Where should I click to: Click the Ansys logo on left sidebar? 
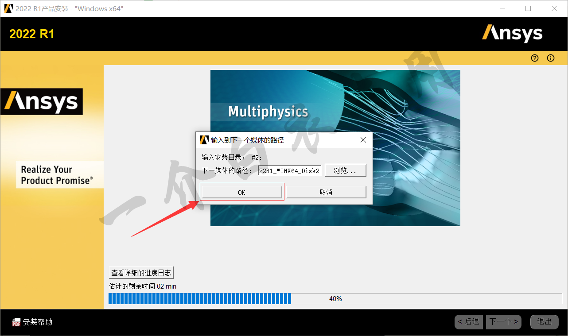(41, 102)
